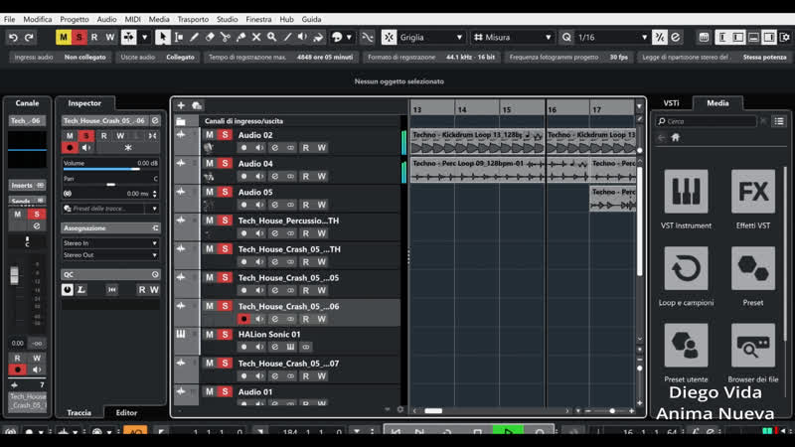Image resolution: width=795 pixels, height=447 pixels.
Task: Toggle solo on Audio 04 track
Action: 225,164
